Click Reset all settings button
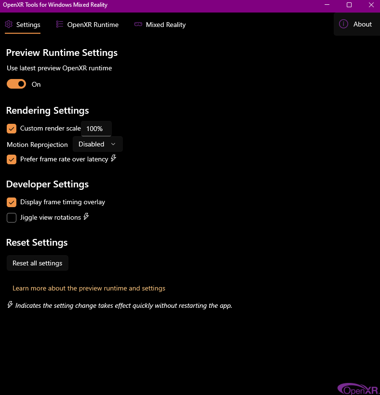The width and height of the screenshot is (380, 395). coord(38,263)
